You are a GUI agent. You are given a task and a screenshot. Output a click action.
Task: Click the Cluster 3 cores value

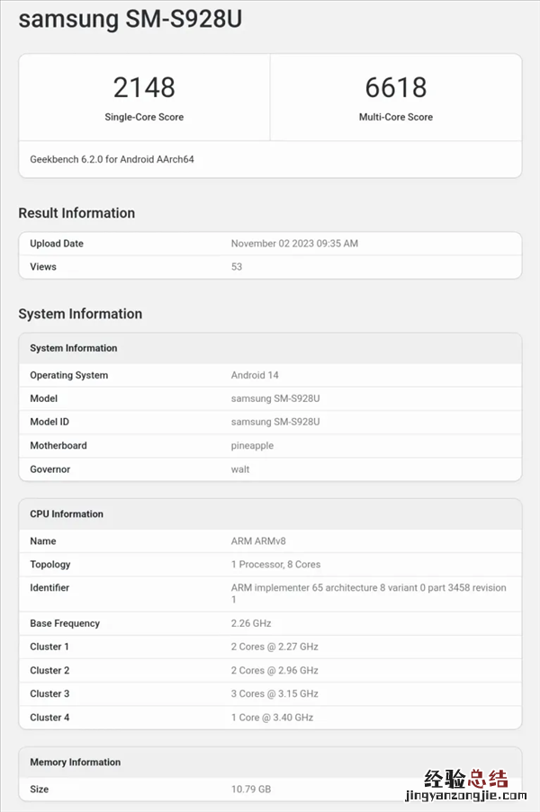274,693
